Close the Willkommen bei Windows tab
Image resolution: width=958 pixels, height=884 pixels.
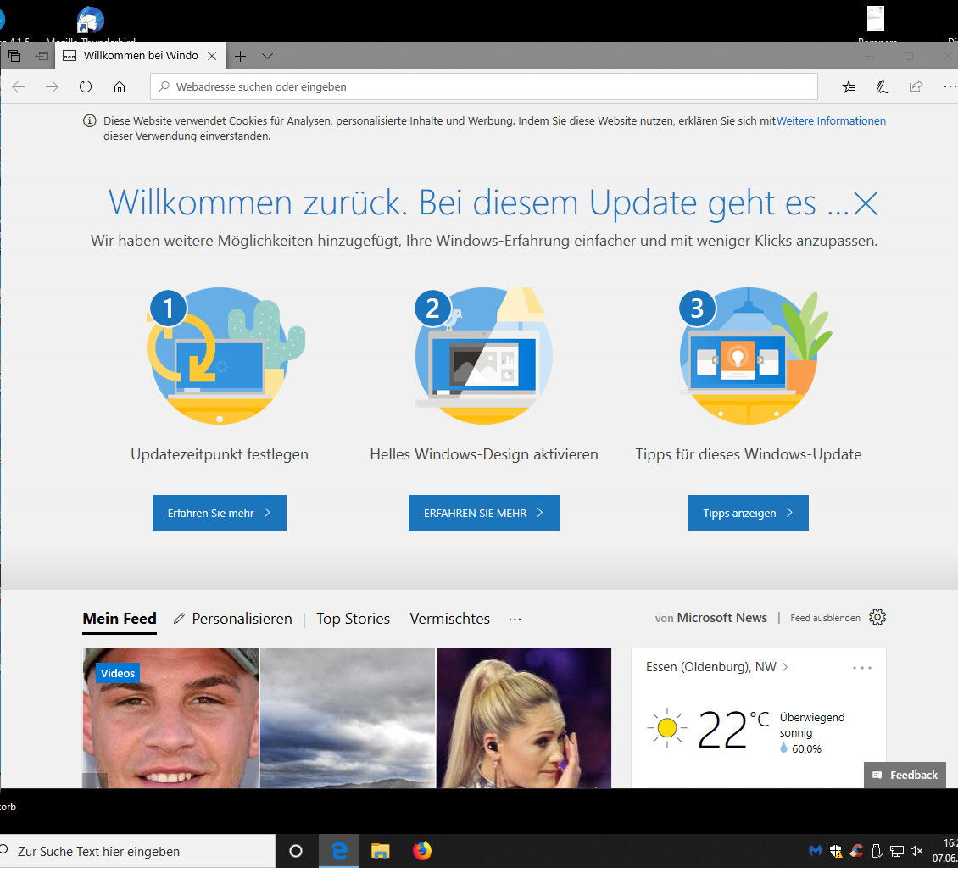tap(212, 56)
